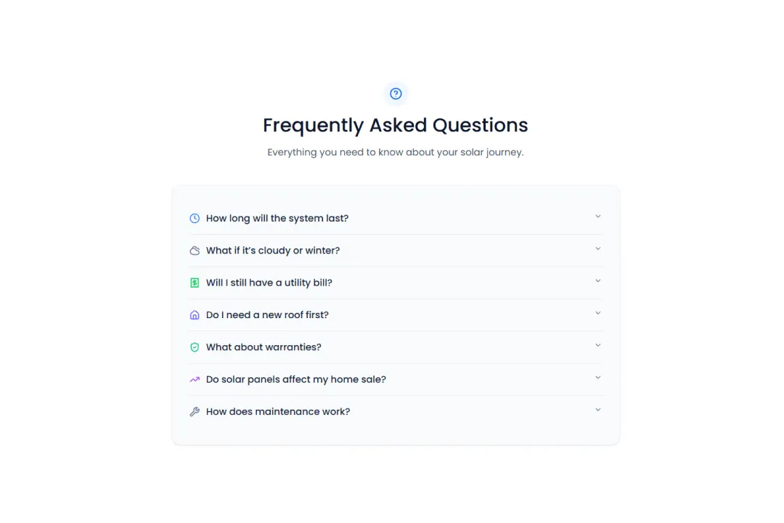This screenshot has height=523, width=784.
Task: Select the house icon beside the roof question
Action: [195, 314]
